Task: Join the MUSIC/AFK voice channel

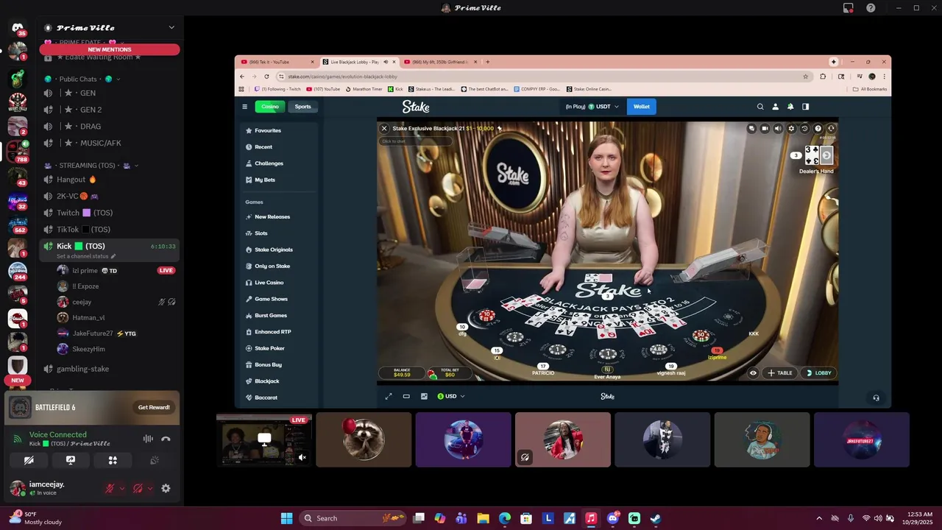Action: coord(109,143)
